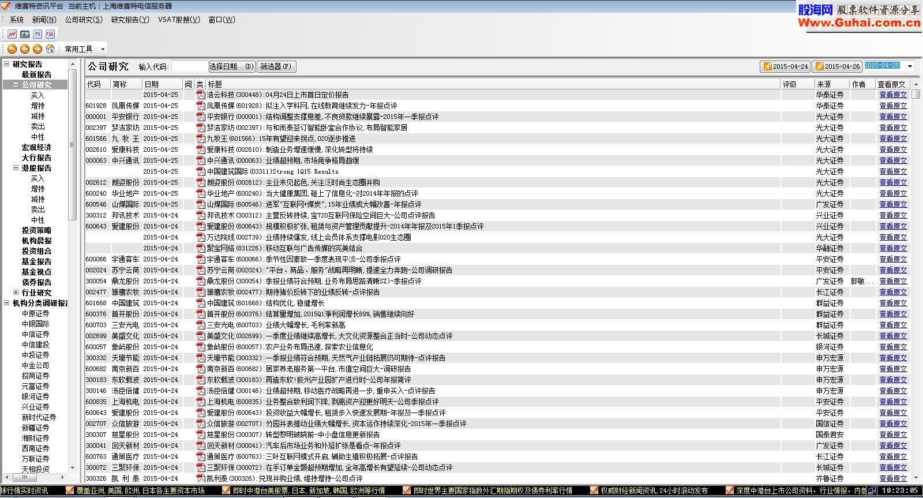
Task: Open 查看原文 link for 鼎龙股份 row
Action: tap(893, 281)
